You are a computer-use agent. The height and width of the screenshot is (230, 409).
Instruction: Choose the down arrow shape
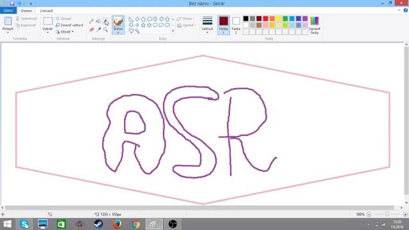click(131, 26)
